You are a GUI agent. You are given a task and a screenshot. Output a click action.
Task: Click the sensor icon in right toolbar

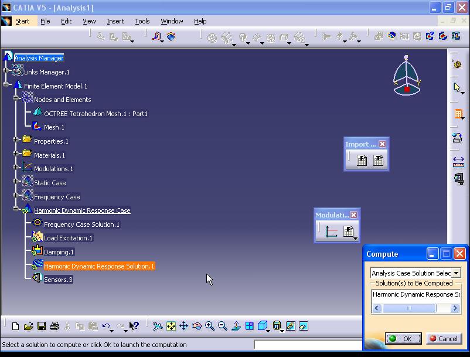tap(459, 179)
